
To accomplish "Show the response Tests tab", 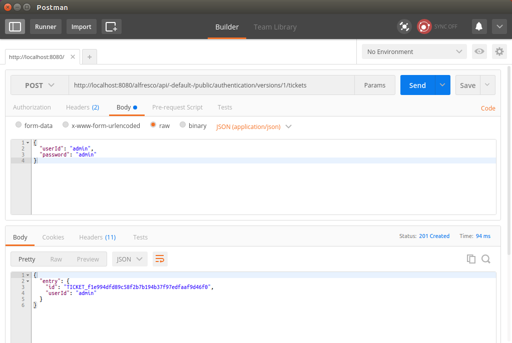I will pos(141,237).
